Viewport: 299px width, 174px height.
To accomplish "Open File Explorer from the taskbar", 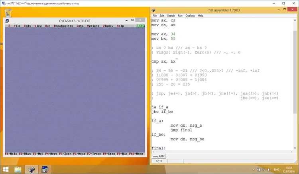I will [x=18, y=169].
